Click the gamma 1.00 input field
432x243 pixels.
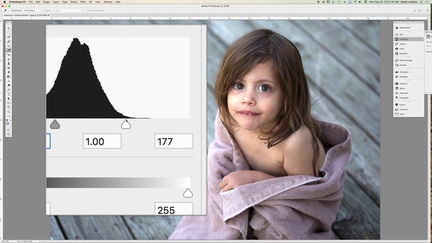[x=102, y=141]
